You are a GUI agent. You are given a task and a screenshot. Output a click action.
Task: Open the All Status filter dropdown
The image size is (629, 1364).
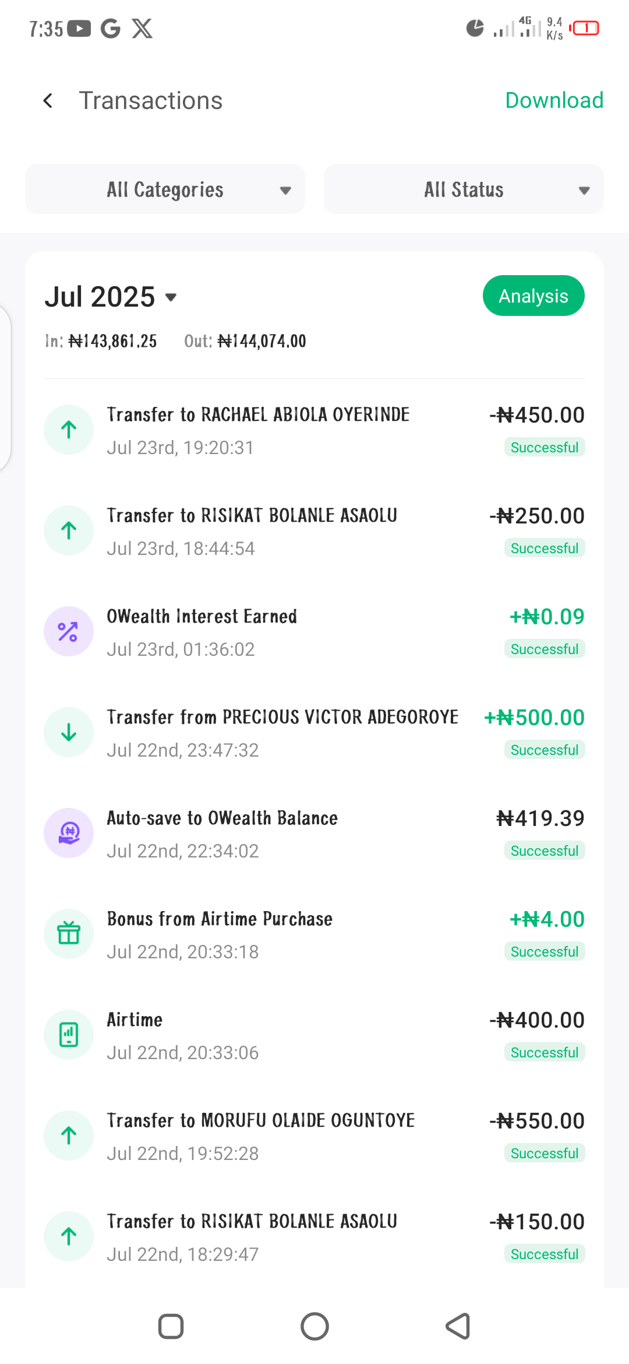coord(464,189)
